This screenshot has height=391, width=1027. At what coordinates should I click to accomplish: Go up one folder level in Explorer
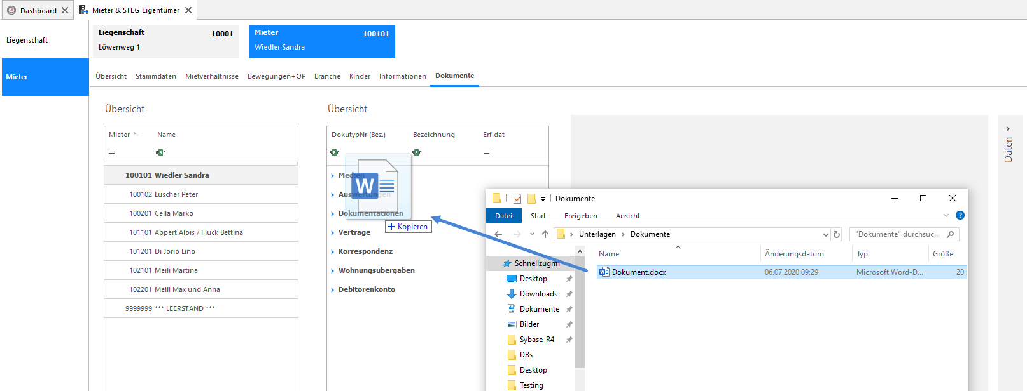coord(545,234)
